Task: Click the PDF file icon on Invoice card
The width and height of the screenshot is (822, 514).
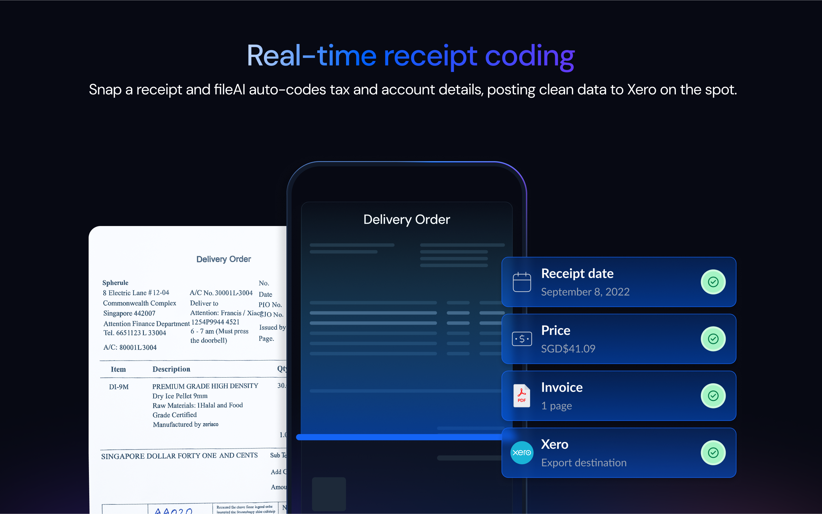Action: [521, 395]
